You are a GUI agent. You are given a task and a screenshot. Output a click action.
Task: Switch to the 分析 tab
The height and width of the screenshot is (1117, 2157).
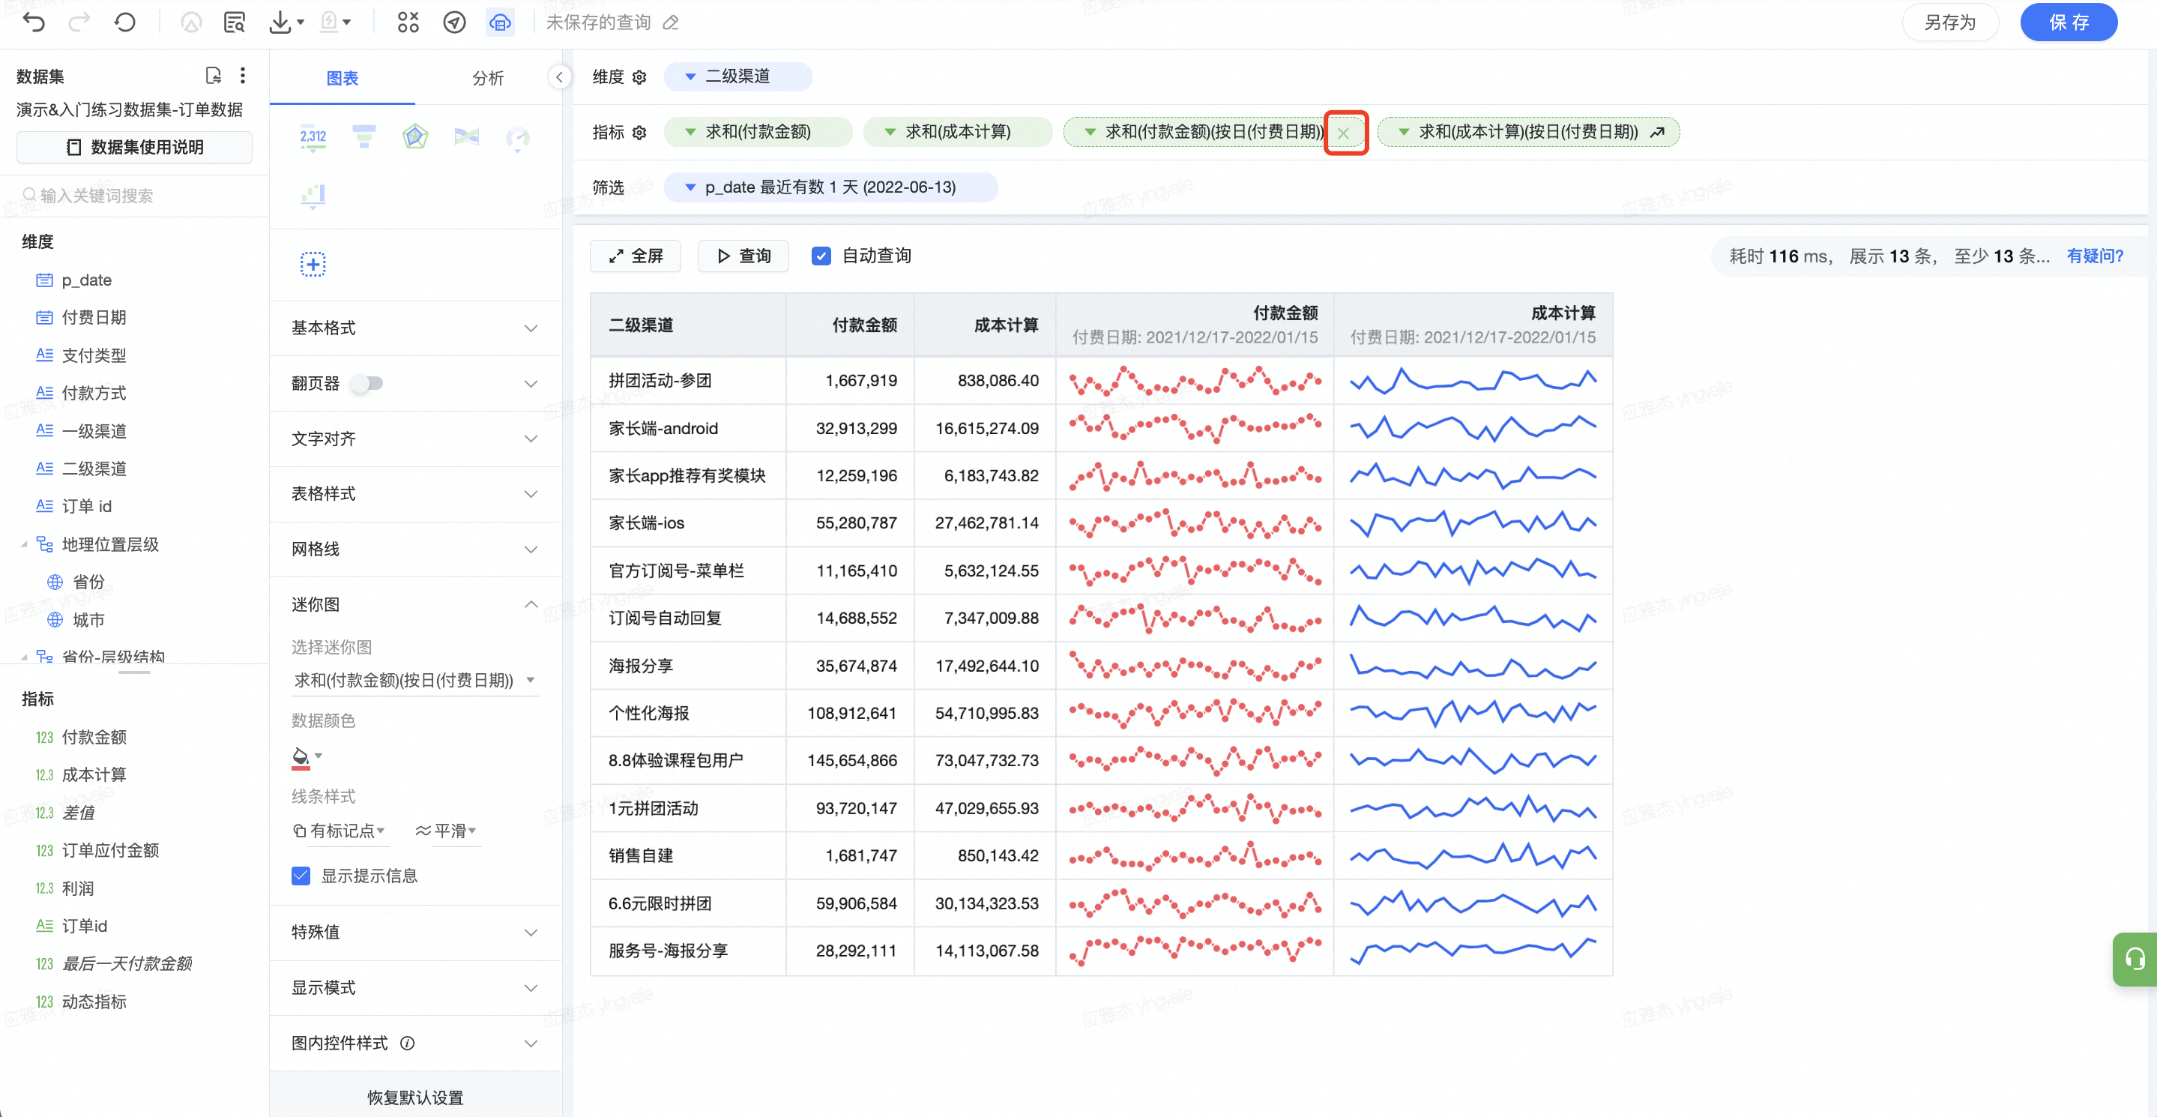pyautogui.click(x=487, y=78)
